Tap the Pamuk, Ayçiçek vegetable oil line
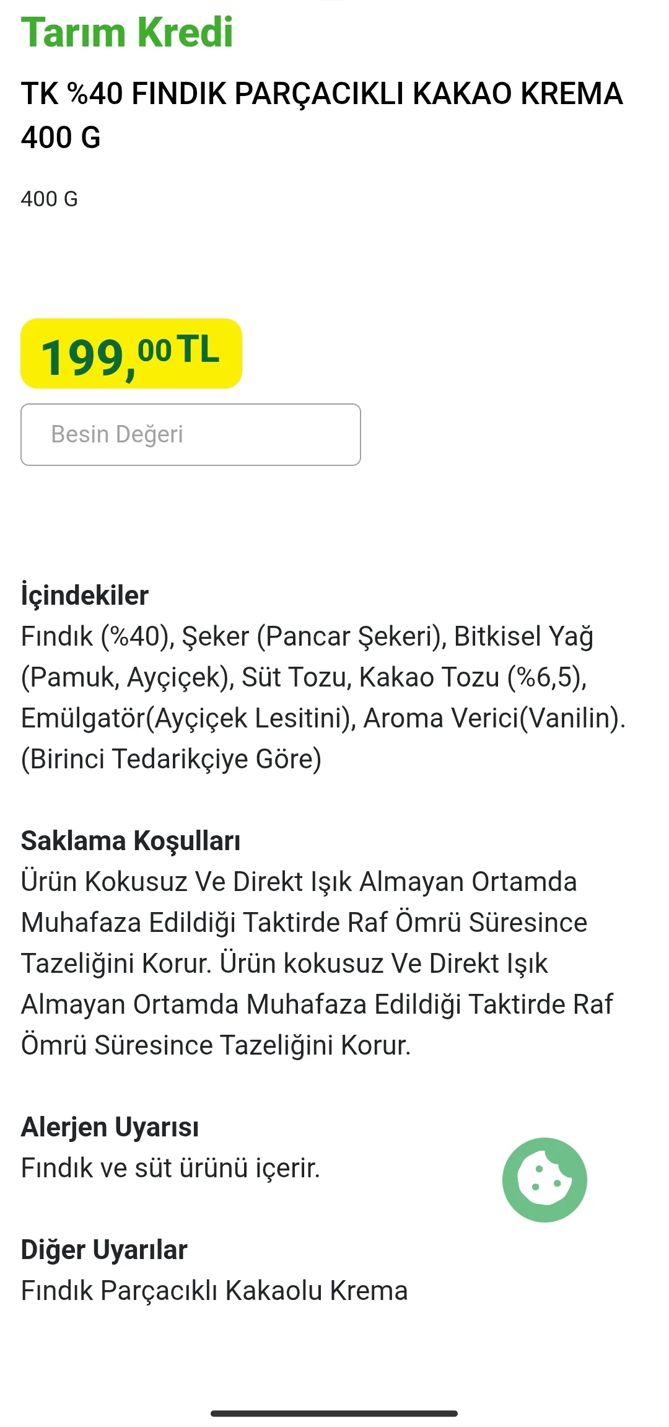This screenshot has height=1427, width=669. (304, 677)
